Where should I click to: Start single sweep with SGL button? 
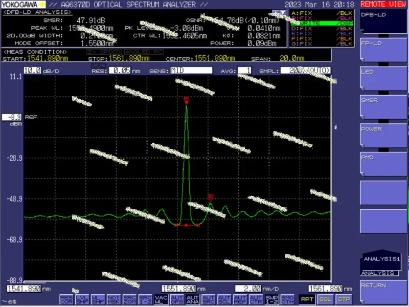click(x=325, y=299)
